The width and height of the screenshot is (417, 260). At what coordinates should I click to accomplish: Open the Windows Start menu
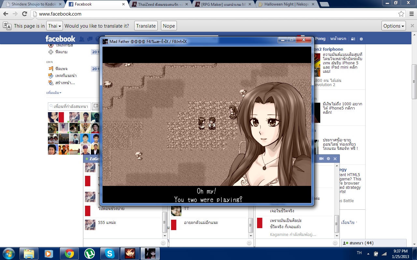pos(8,253)
